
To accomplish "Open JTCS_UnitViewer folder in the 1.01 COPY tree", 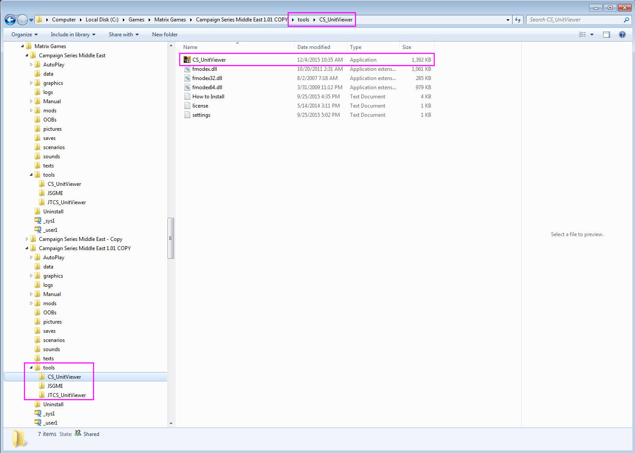I will (66, 395).
